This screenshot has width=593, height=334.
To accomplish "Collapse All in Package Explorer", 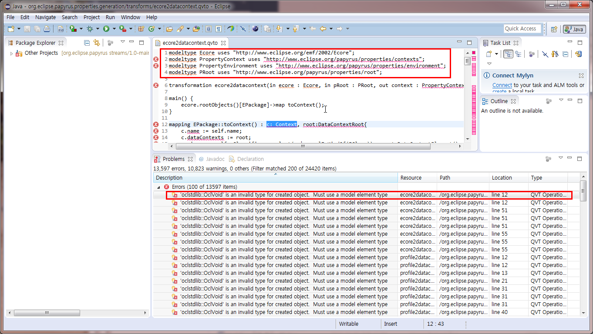I will pyautogui.click(x=87, y=43).
